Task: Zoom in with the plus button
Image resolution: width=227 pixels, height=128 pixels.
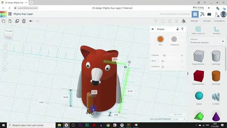Action: point(5,57)
